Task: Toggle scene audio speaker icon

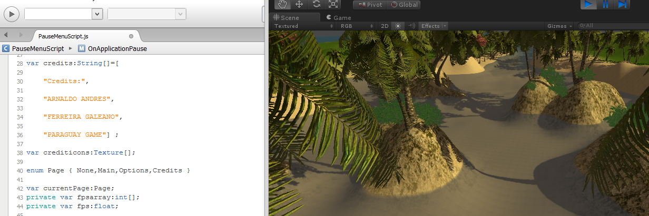Action: pos(411,26)
